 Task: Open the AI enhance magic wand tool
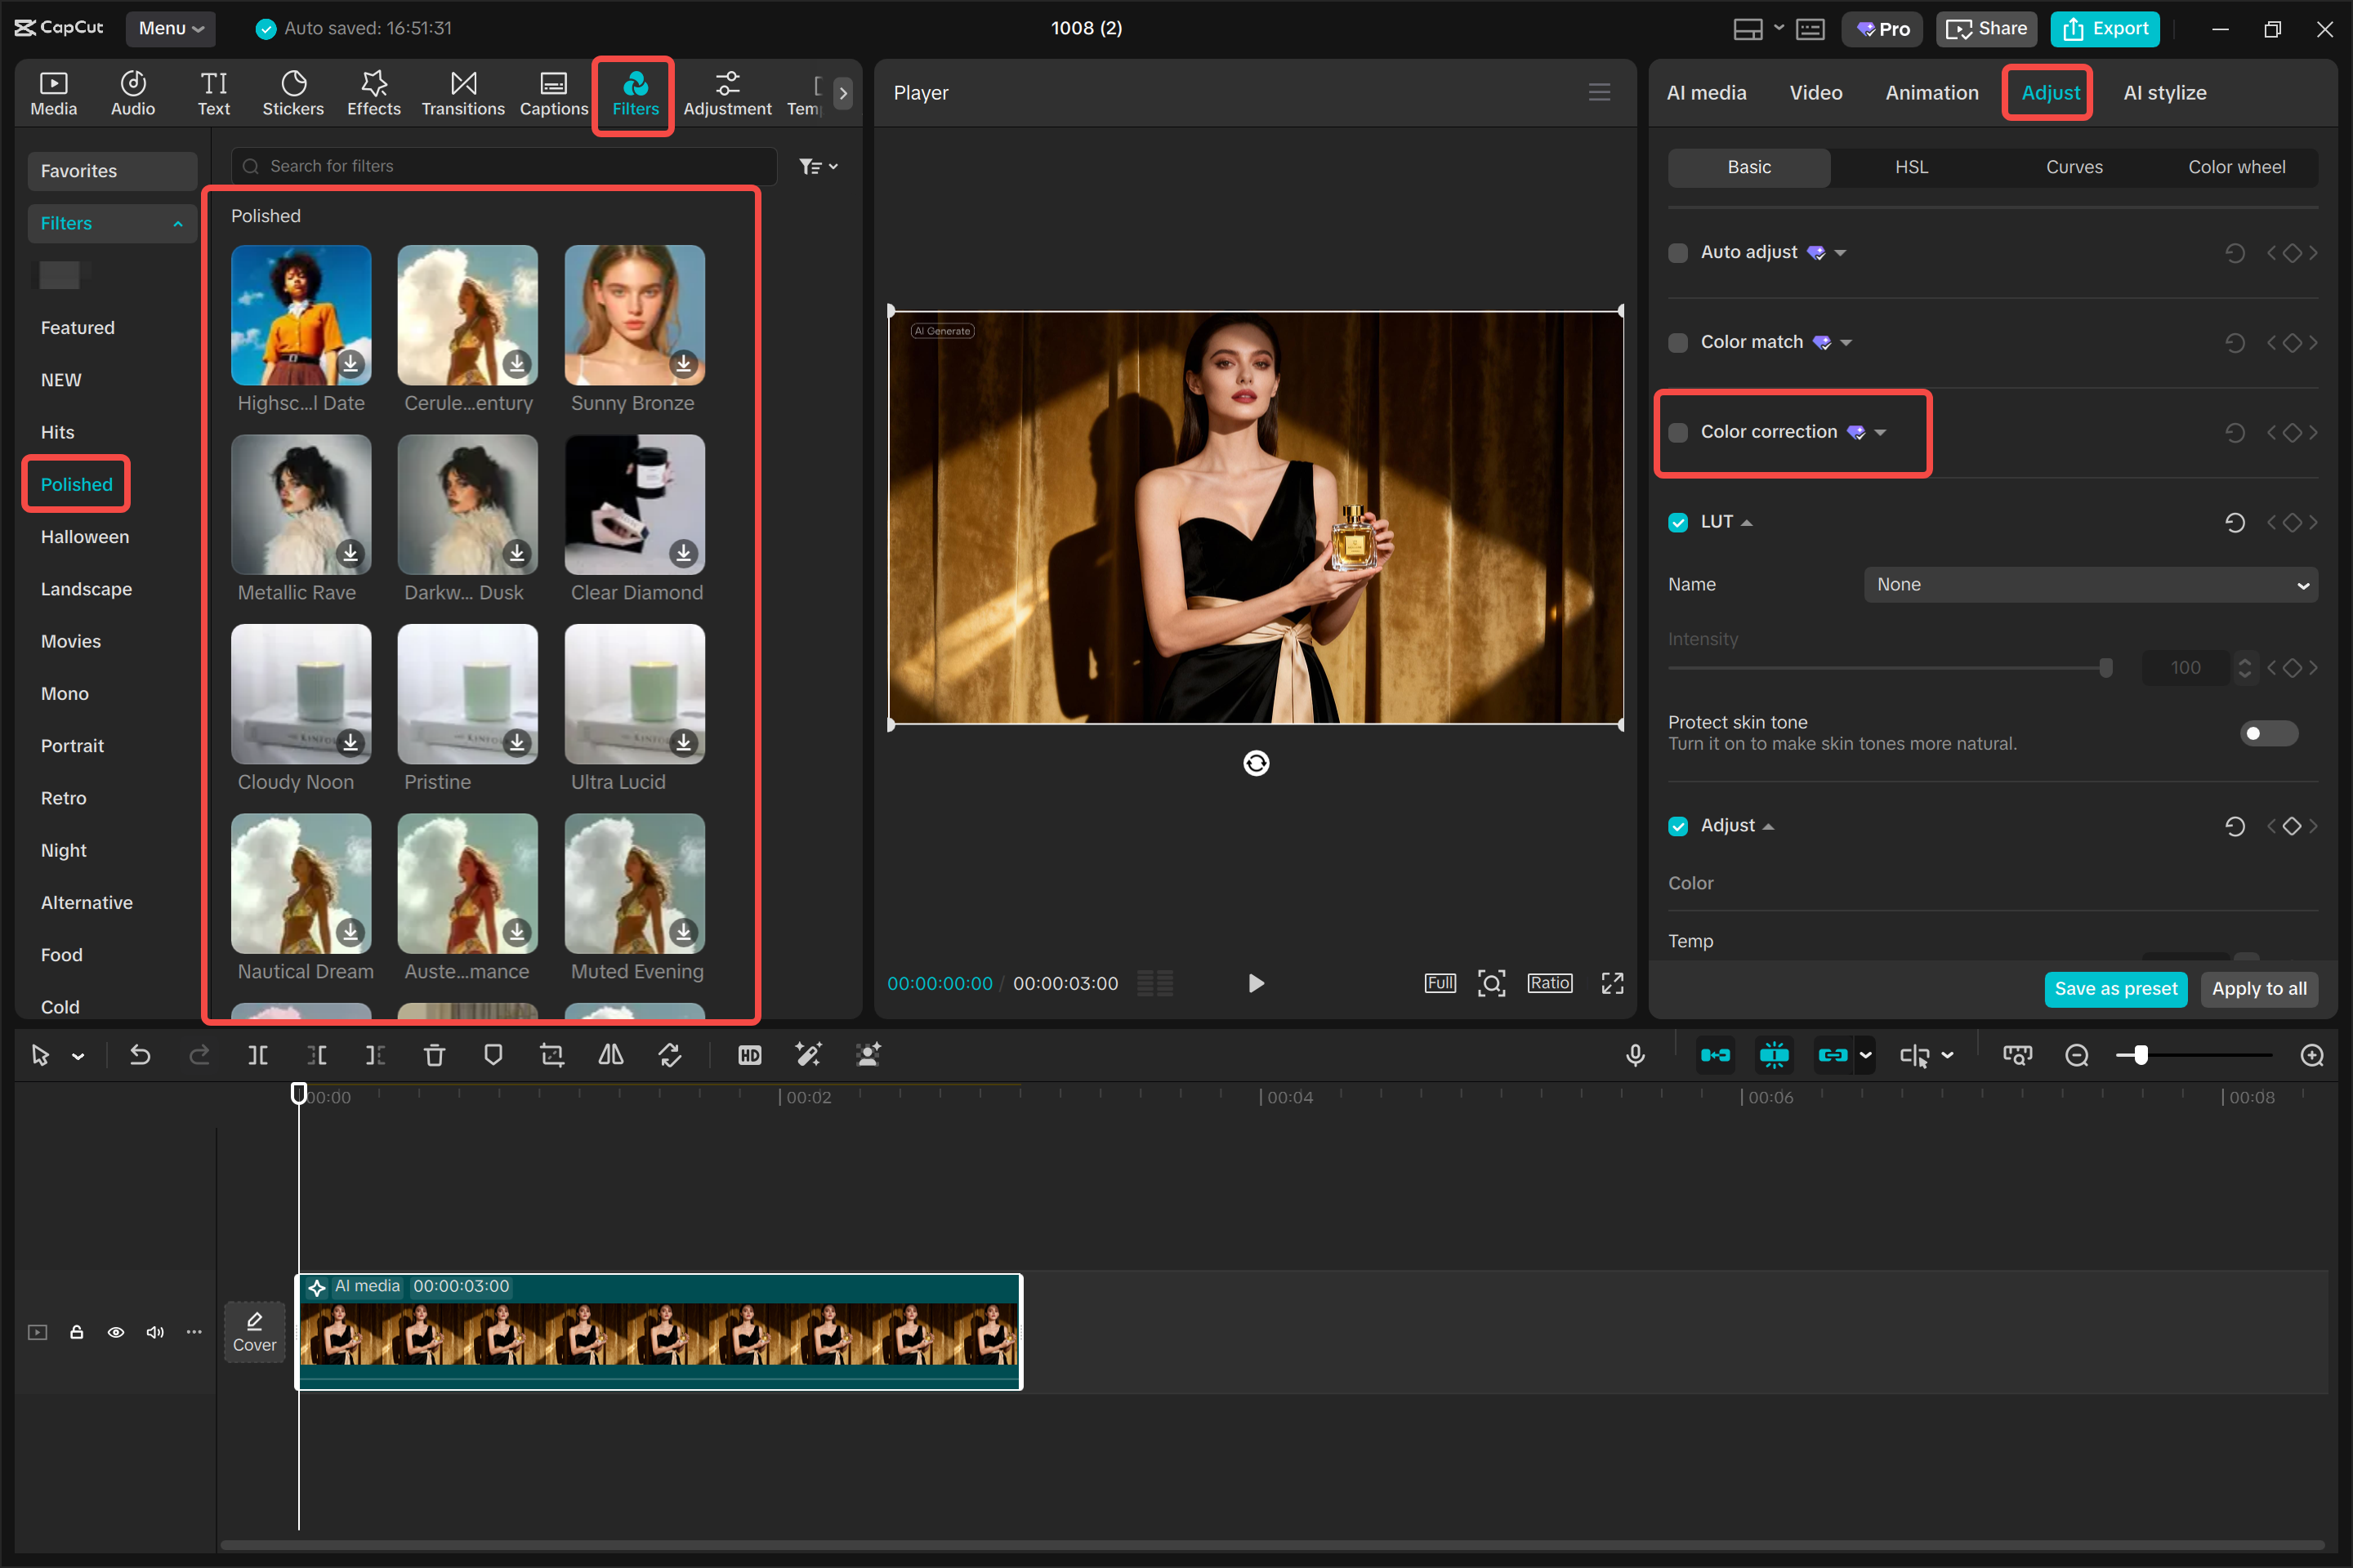(x=808, y=1055)
